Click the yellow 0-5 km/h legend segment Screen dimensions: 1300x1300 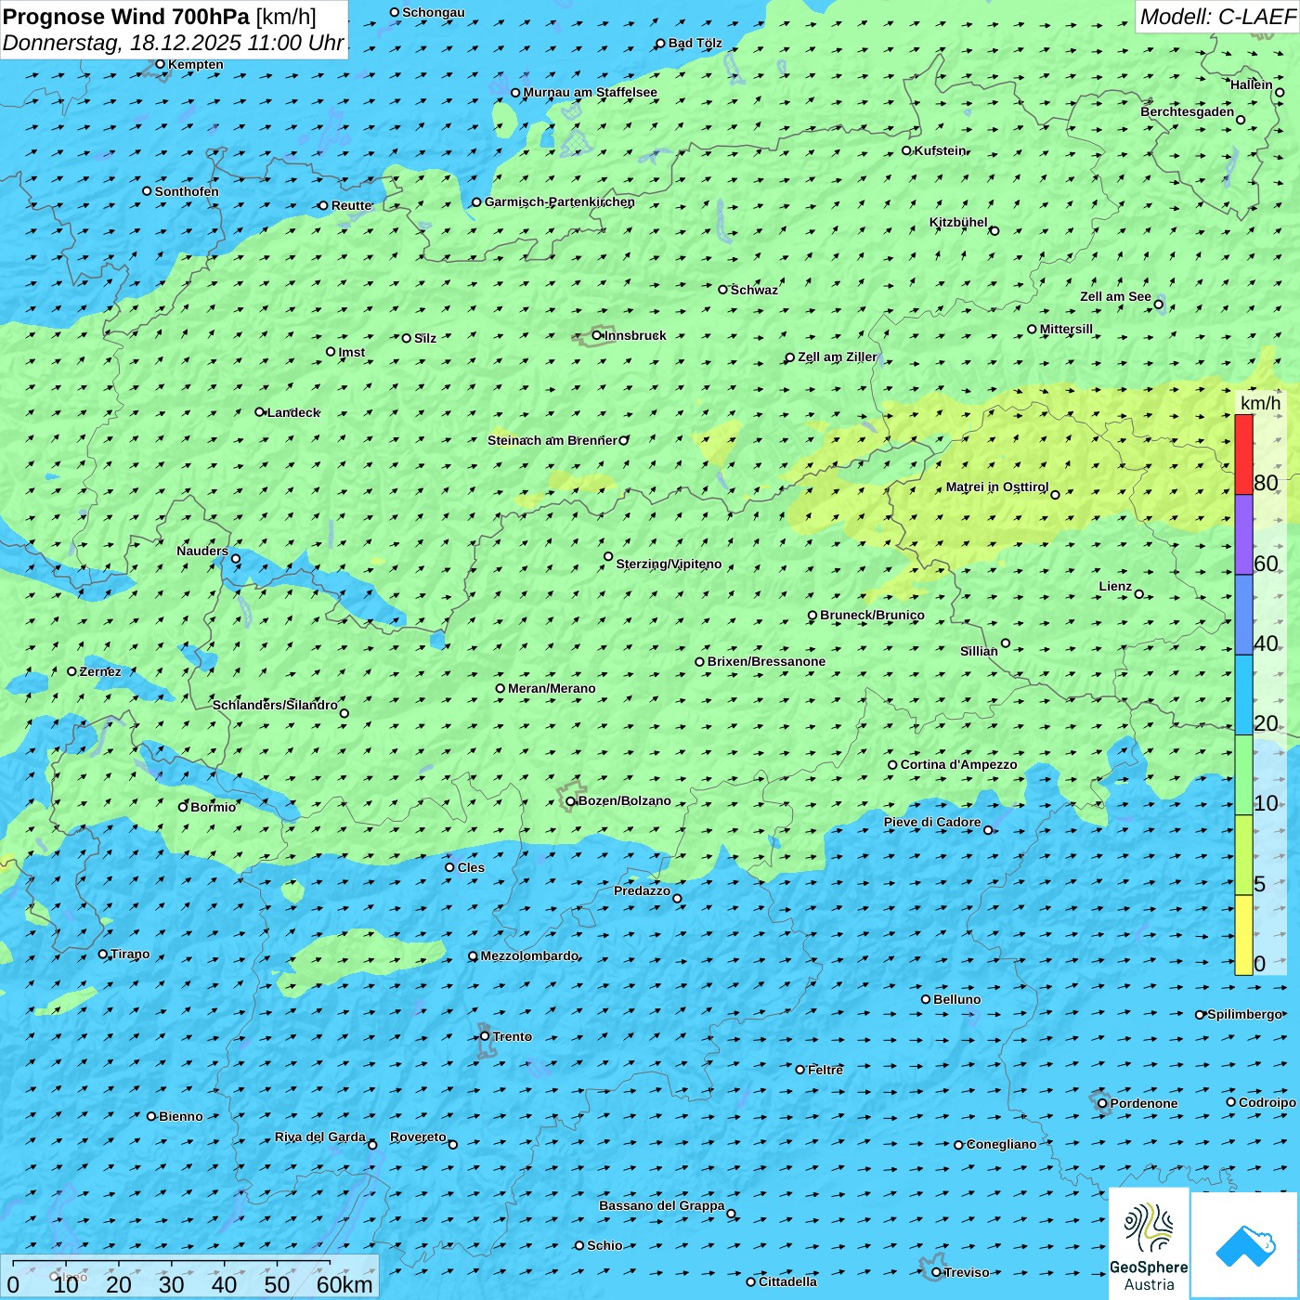coord(1243,935)
